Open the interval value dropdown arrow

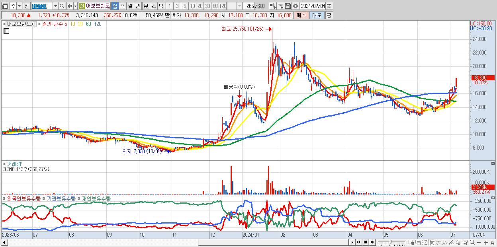[x=239, y=6]
